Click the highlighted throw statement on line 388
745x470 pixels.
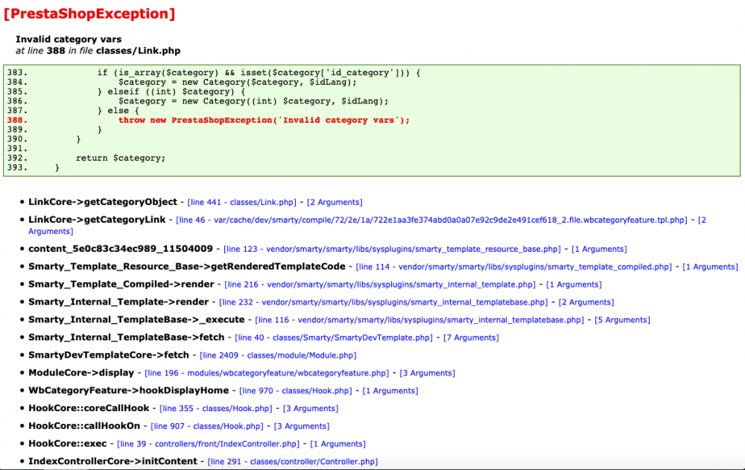(264, 120)
